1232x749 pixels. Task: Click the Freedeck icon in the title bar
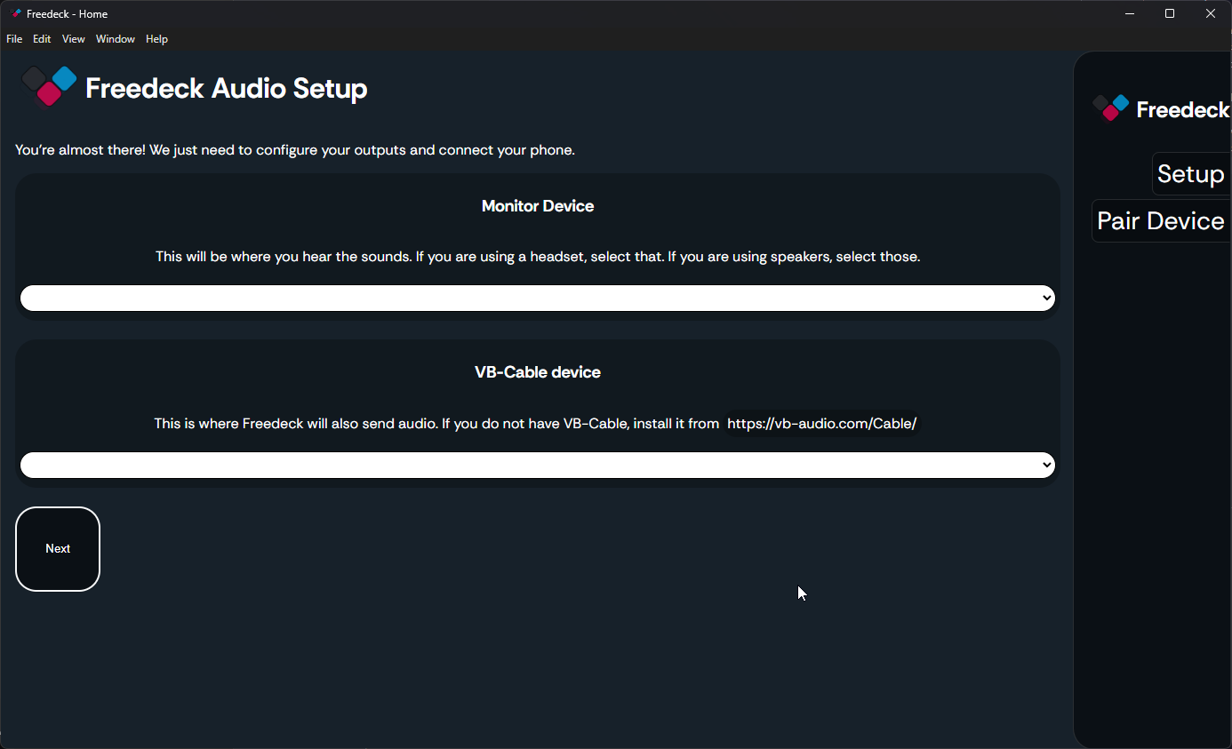(15, 13)
